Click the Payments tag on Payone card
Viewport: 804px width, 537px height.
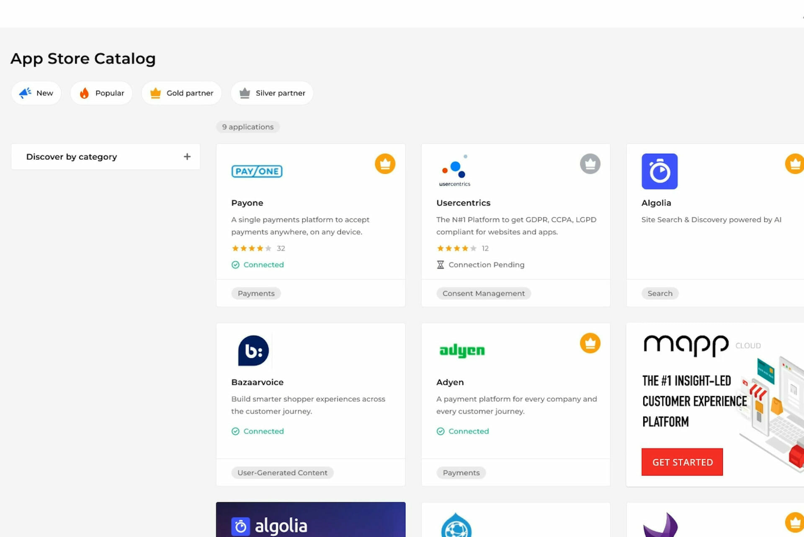pyautogui.click(x=256, y=293)
